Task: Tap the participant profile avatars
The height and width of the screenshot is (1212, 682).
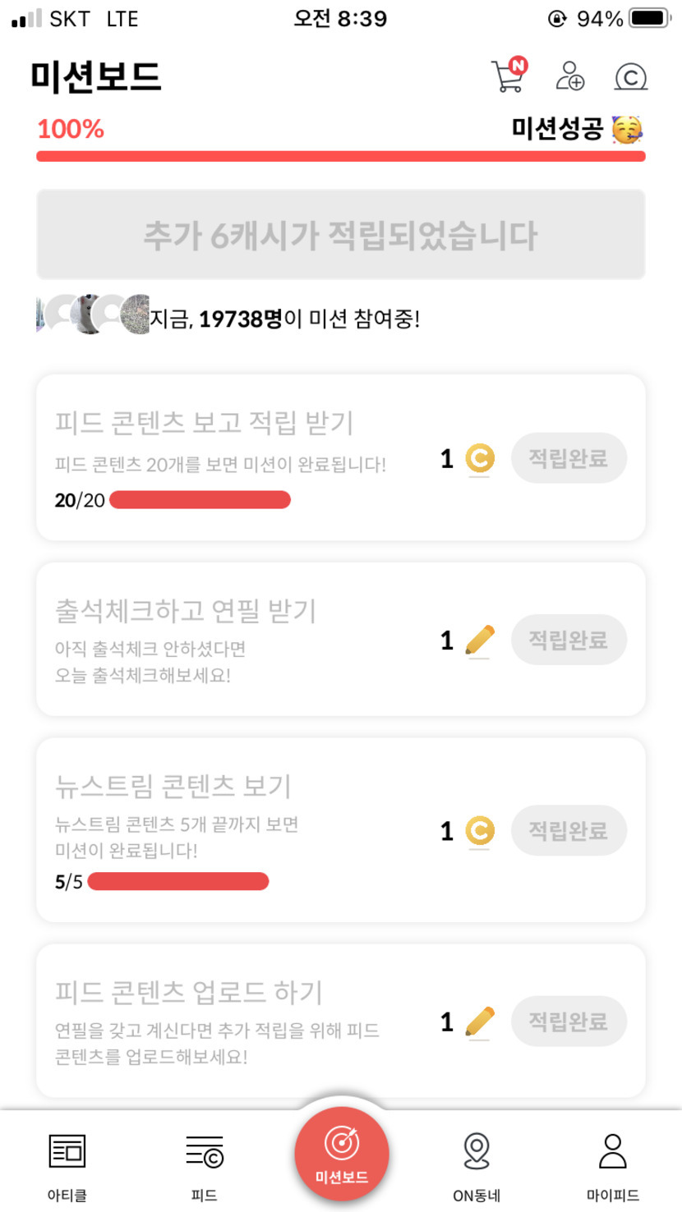Action: pos(94,314)
